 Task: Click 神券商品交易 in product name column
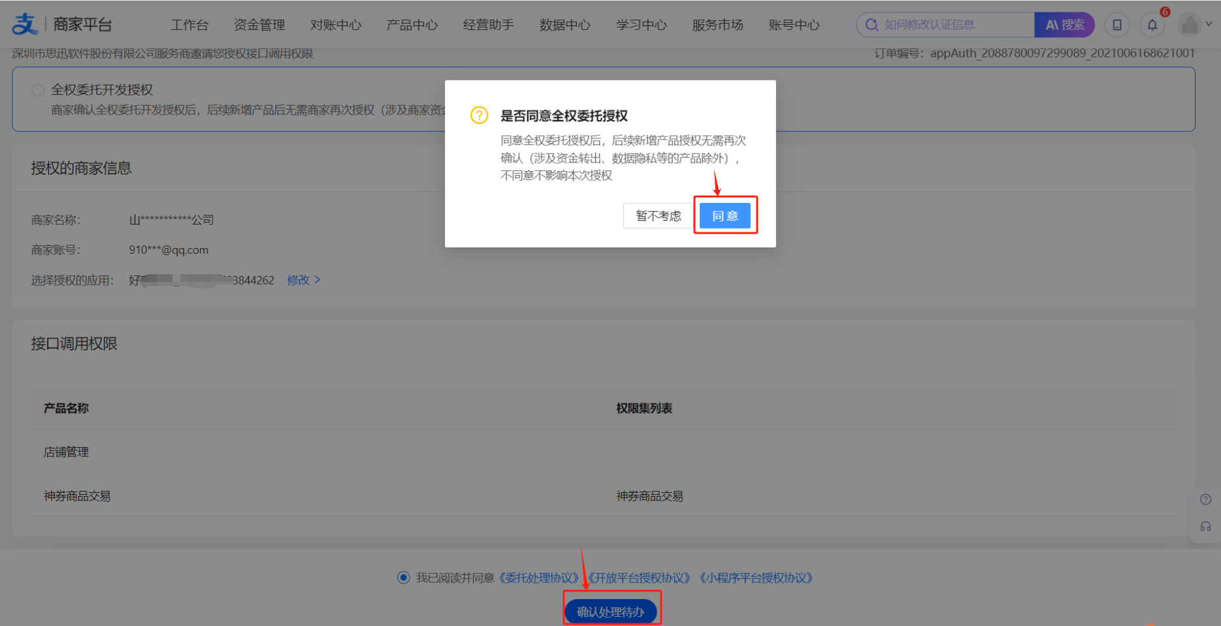pyautogui.click(x=77, y=496)
